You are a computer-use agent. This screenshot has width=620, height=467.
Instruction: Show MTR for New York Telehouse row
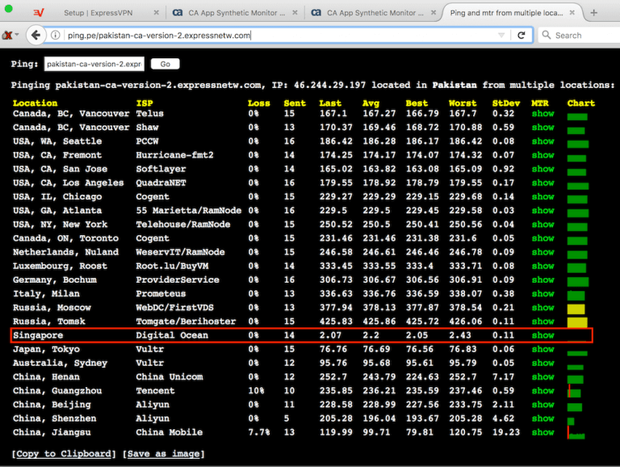click(542, 225)
